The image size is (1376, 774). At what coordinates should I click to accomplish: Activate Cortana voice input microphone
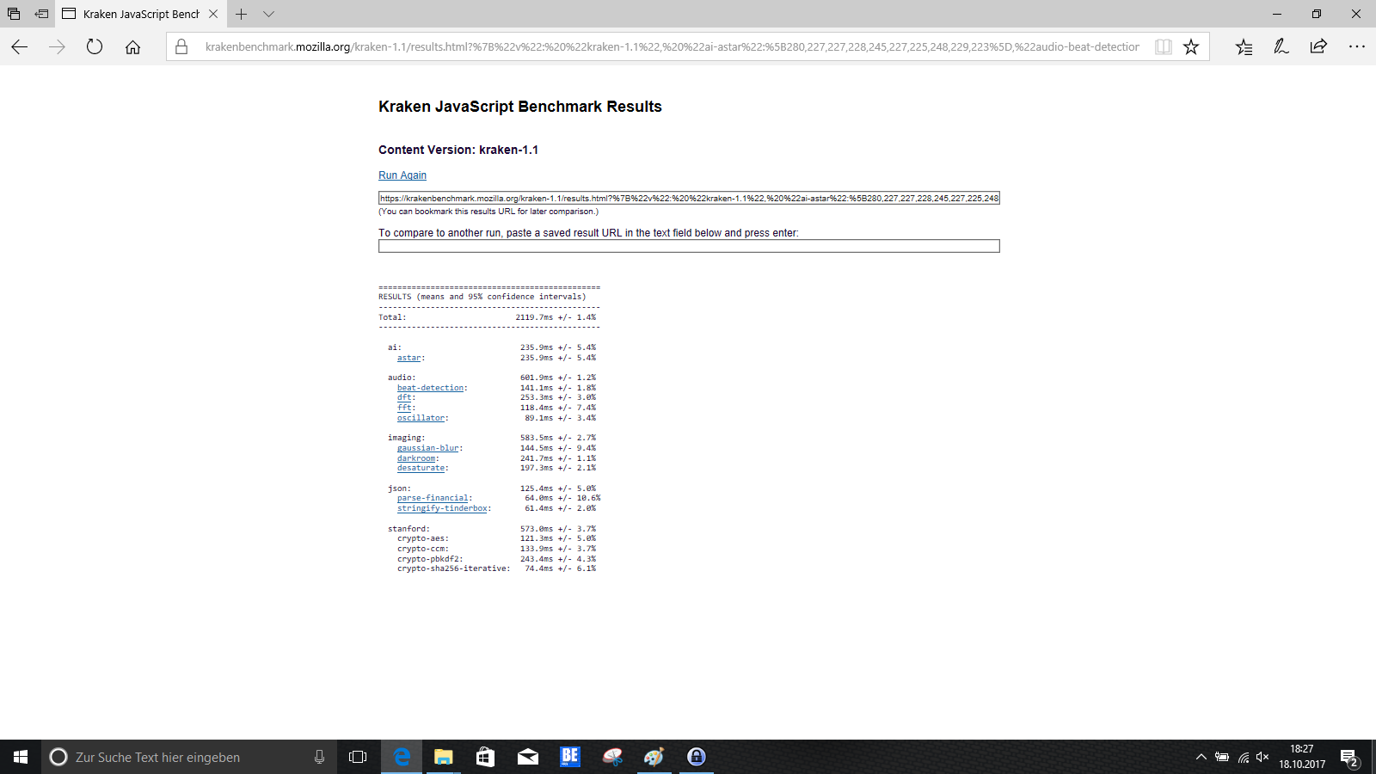point(319,757)
